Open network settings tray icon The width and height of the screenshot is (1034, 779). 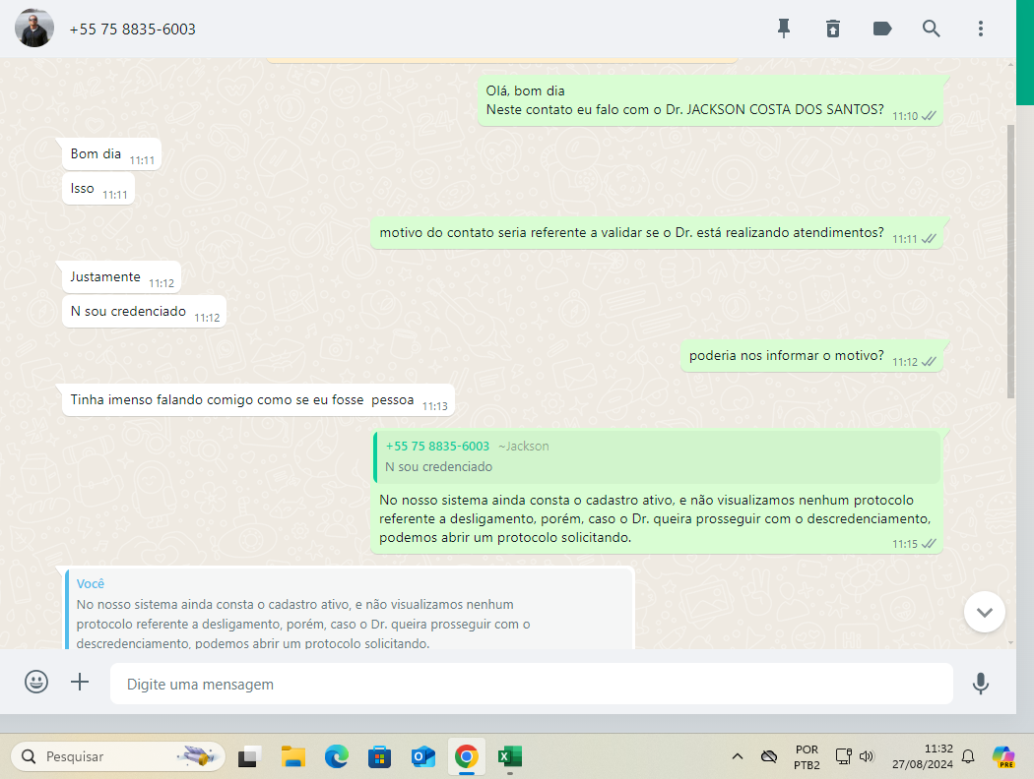pyautogui.click(x=843, y=756)
